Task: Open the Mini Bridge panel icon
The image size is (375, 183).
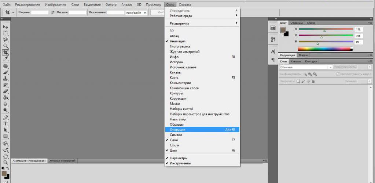Action: [x=273, y=28]
